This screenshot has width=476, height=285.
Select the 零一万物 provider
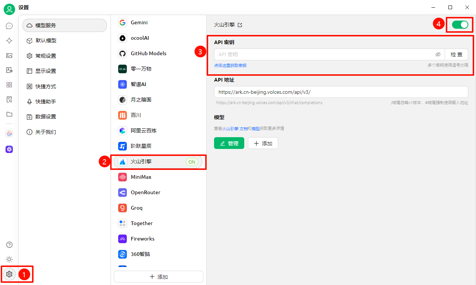tap(158, 69)
